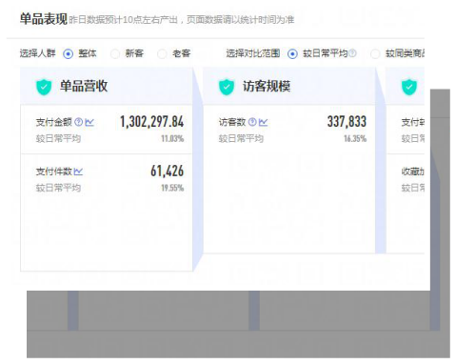Open help icon next to 访客数

coord(252,122)
